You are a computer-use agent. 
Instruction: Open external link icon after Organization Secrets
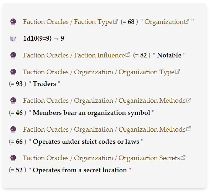[183, 158]
